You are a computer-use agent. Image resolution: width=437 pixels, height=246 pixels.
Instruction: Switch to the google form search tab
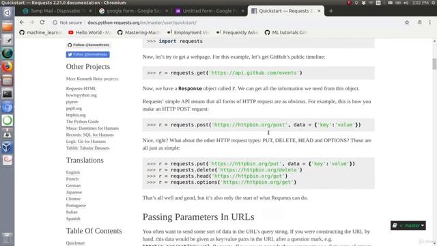[133, 11]
